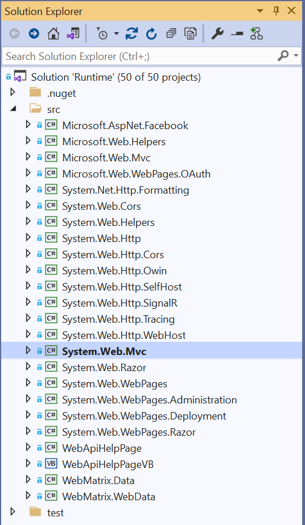Viewport: 305px width, 525px height.
Task: Select System.Web.Http.Cors project
Action: [113, 255]
